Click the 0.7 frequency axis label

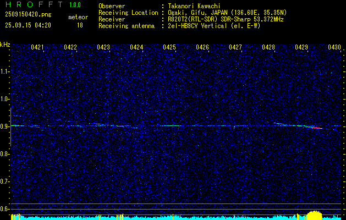click(5, 182)
